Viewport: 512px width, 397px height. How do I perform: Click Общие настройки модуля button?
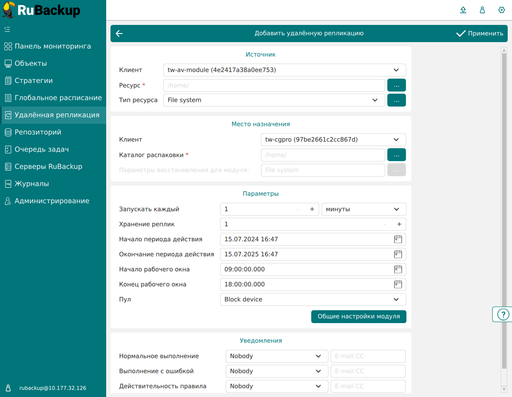[x=359, y=317]
